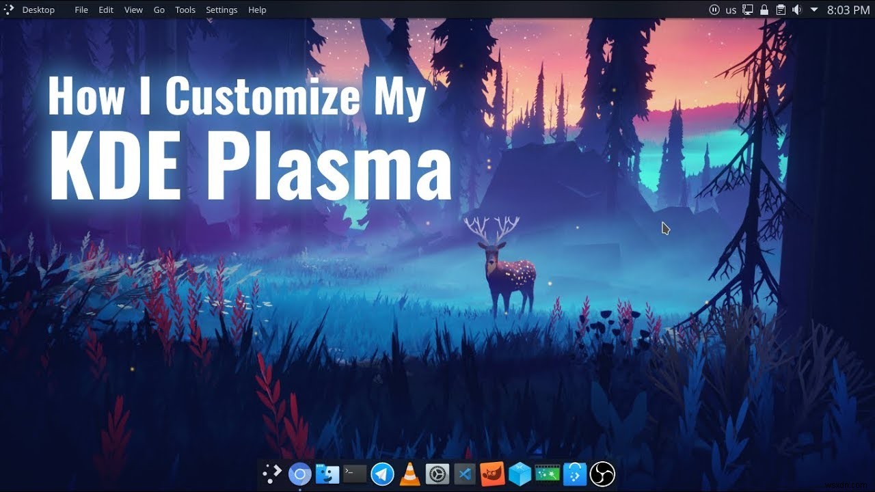Click the lock icon in system tray
The width and height of the screenshot is (875, 492).
tap(764, 10)
